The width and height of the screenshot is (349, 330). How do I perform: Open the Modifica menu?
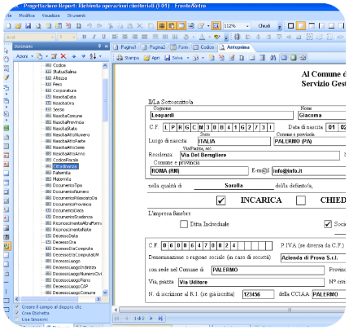(x=27, y=15)
